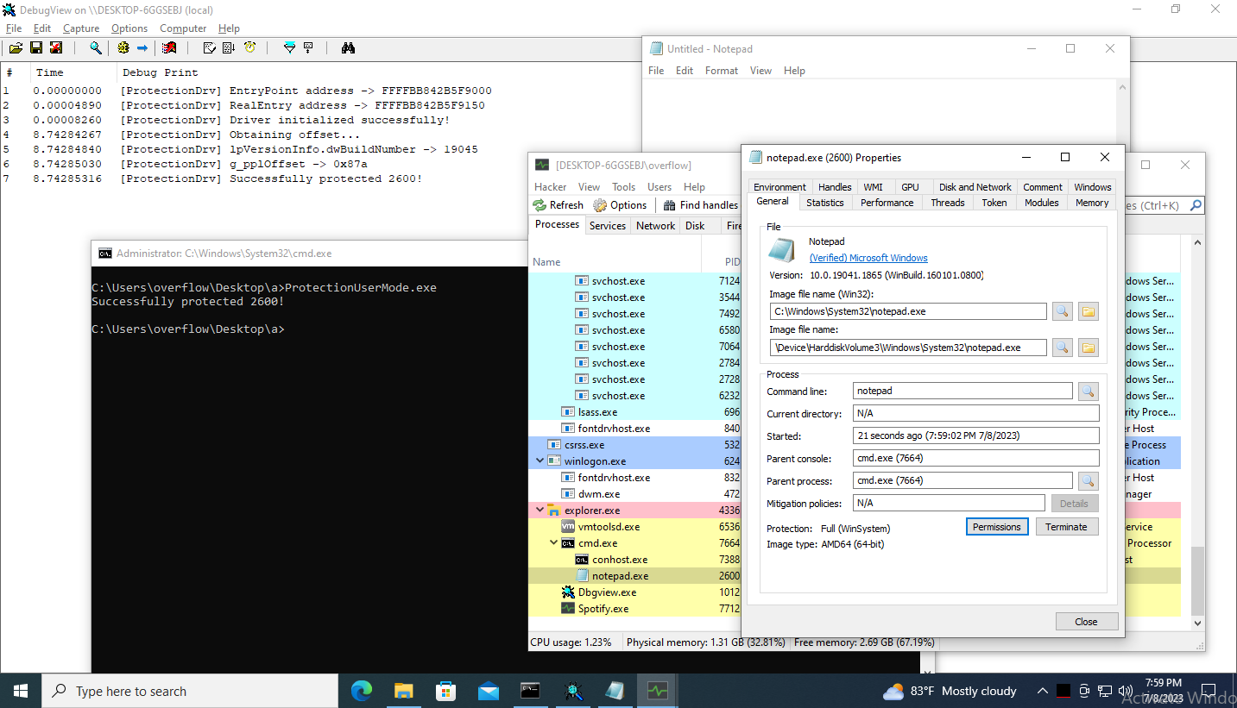Click the clock icon for time format
This screenshot has height=708, width=1237.
pos(250,47)
